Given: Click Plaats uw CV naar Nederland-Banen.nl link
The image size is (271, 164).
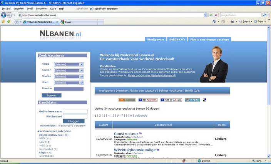Looking at the screenshot, I should tap(152, 75).
